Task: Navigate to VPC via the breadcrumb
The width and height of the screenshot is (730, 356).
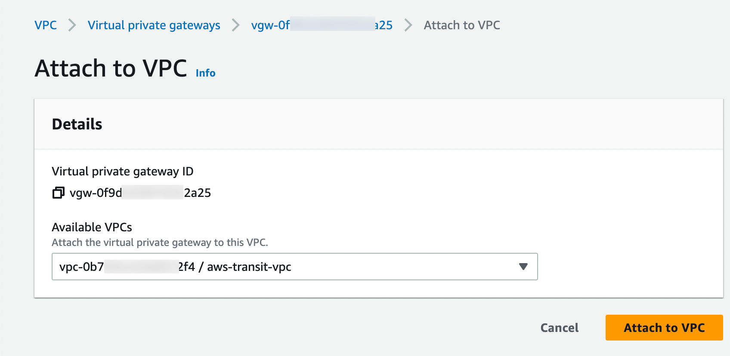Action: tap(46, 25)
